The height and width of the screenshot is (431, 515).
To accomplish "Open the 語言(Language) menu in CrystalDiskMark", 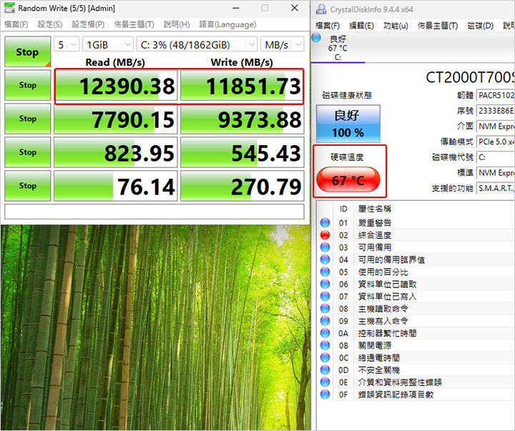I will coord(227,24).
